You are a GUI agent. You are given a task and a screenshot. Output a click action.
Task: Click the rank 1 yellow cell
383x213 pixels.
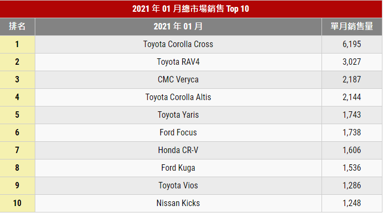[17, 44]
